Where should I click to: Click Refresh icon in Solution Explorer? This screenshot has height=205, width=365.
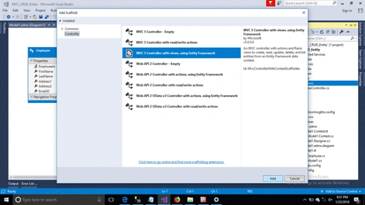[x=322, y=32]
